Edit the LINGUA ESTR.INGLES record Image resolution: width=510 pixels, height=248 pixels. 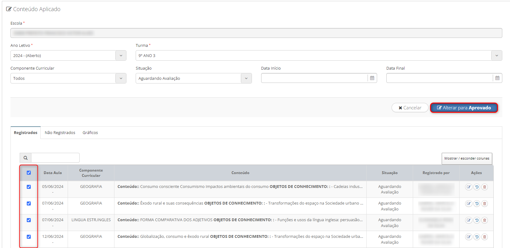[x=468, y=220]
